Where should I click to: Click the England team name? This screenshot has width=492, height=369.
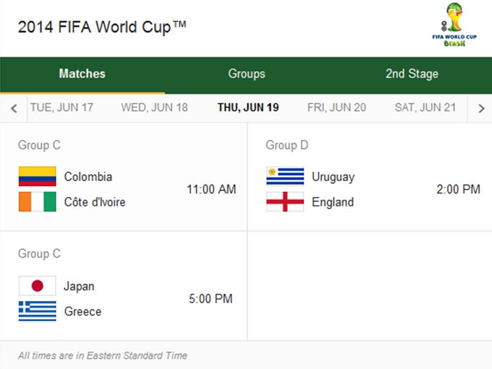(x=332, y=202)
